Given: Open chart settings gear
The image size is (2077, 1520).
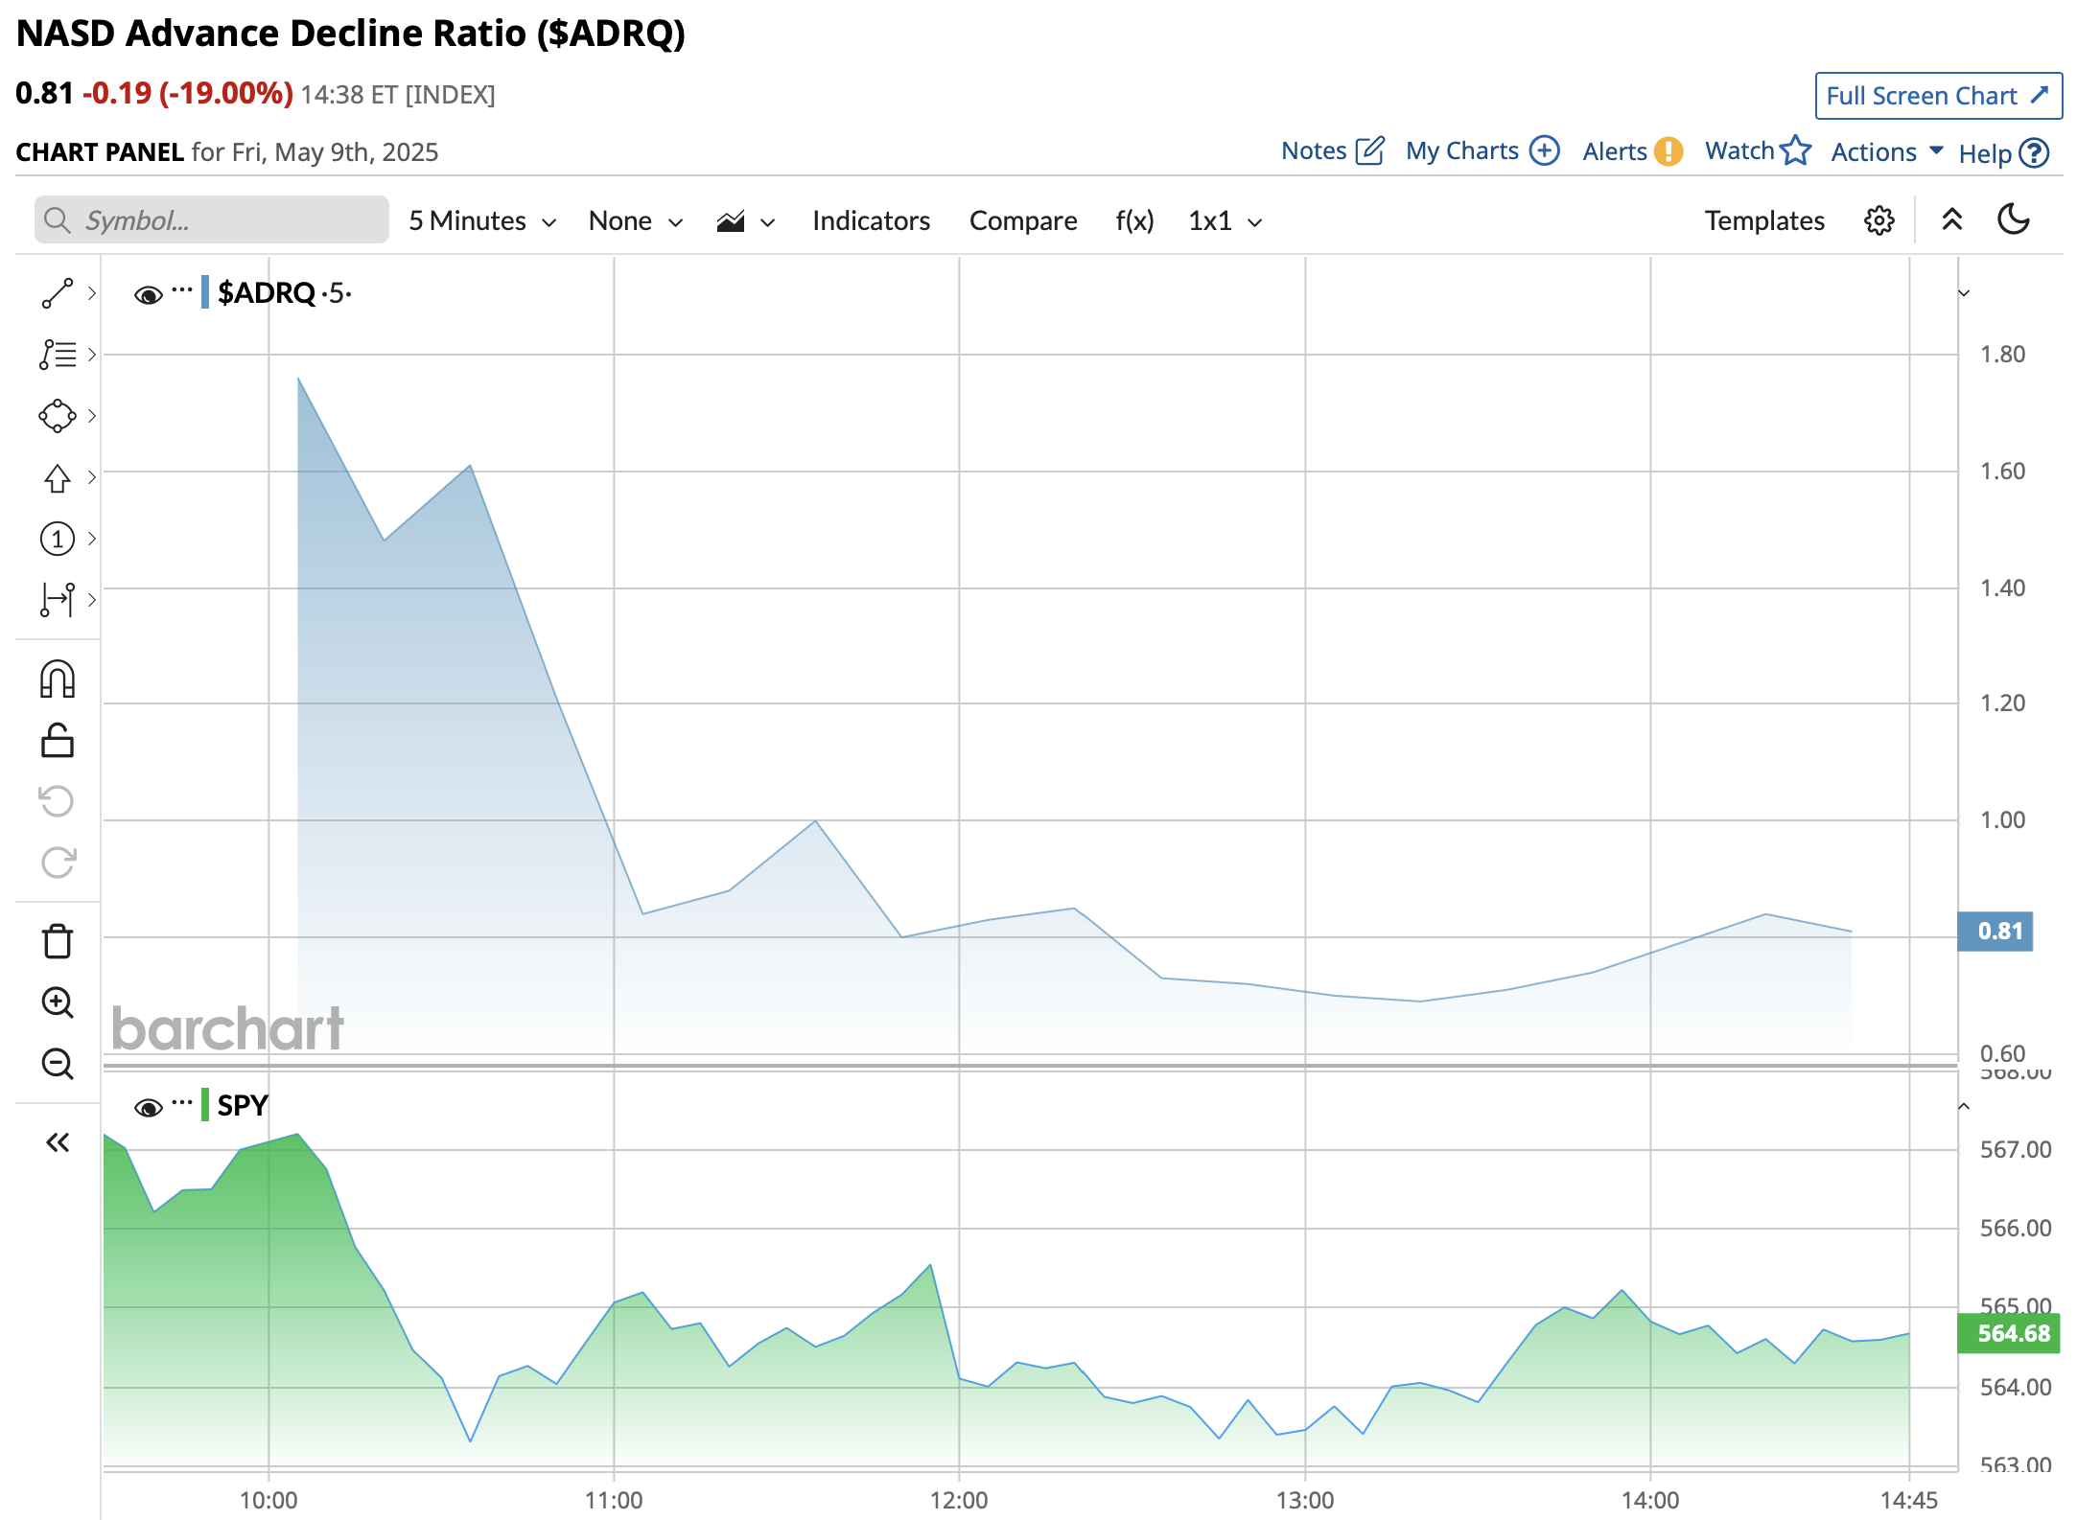Looking at the screenshot, I should click(1879, 220).
